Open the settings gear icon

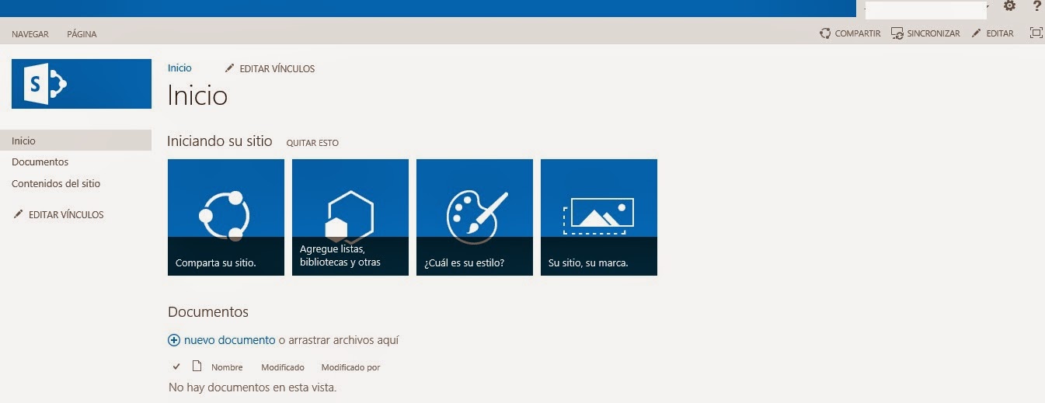tap(1009, 6)
